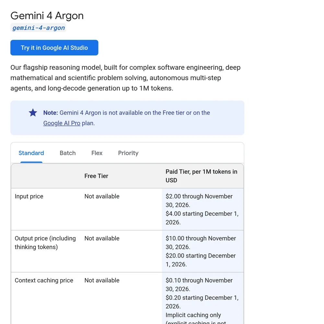Viewport: 324px width, 324px height.
Task: Click the Paid Tier column header
Action: tap(202, 176)
